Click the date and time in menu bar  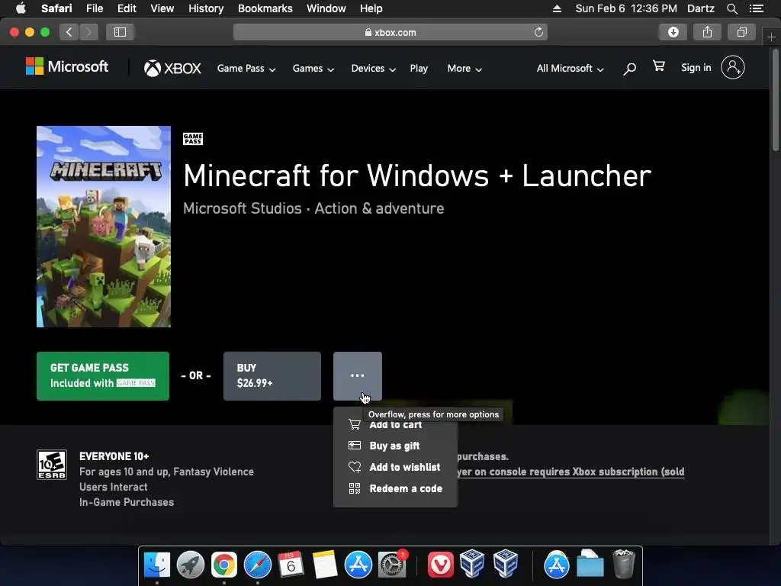click(626, 8)
